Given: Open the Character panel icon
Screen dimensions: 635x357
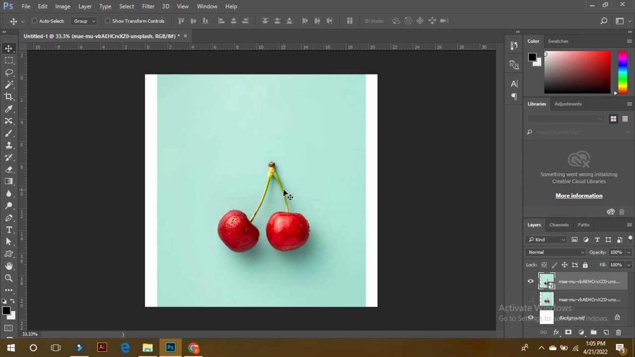Looking at the screenshot, I should 514,83.
